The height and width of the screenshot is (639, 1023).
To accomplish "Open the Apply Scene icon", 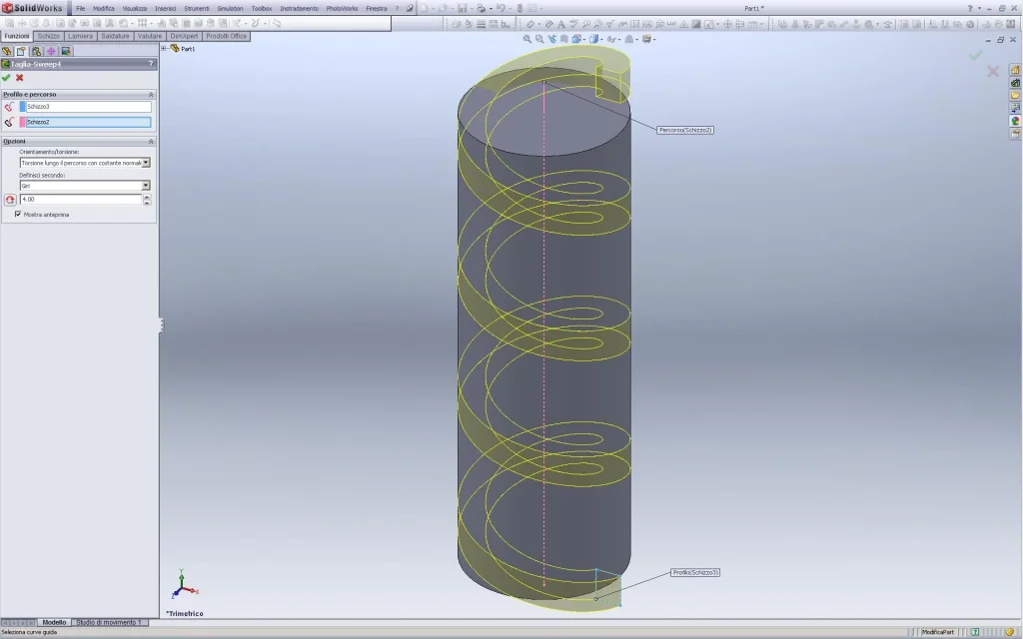I will coord(629,39).
